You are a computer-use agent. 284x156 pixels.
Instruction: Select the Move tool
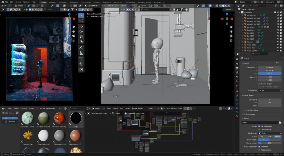tap(81, 26)
